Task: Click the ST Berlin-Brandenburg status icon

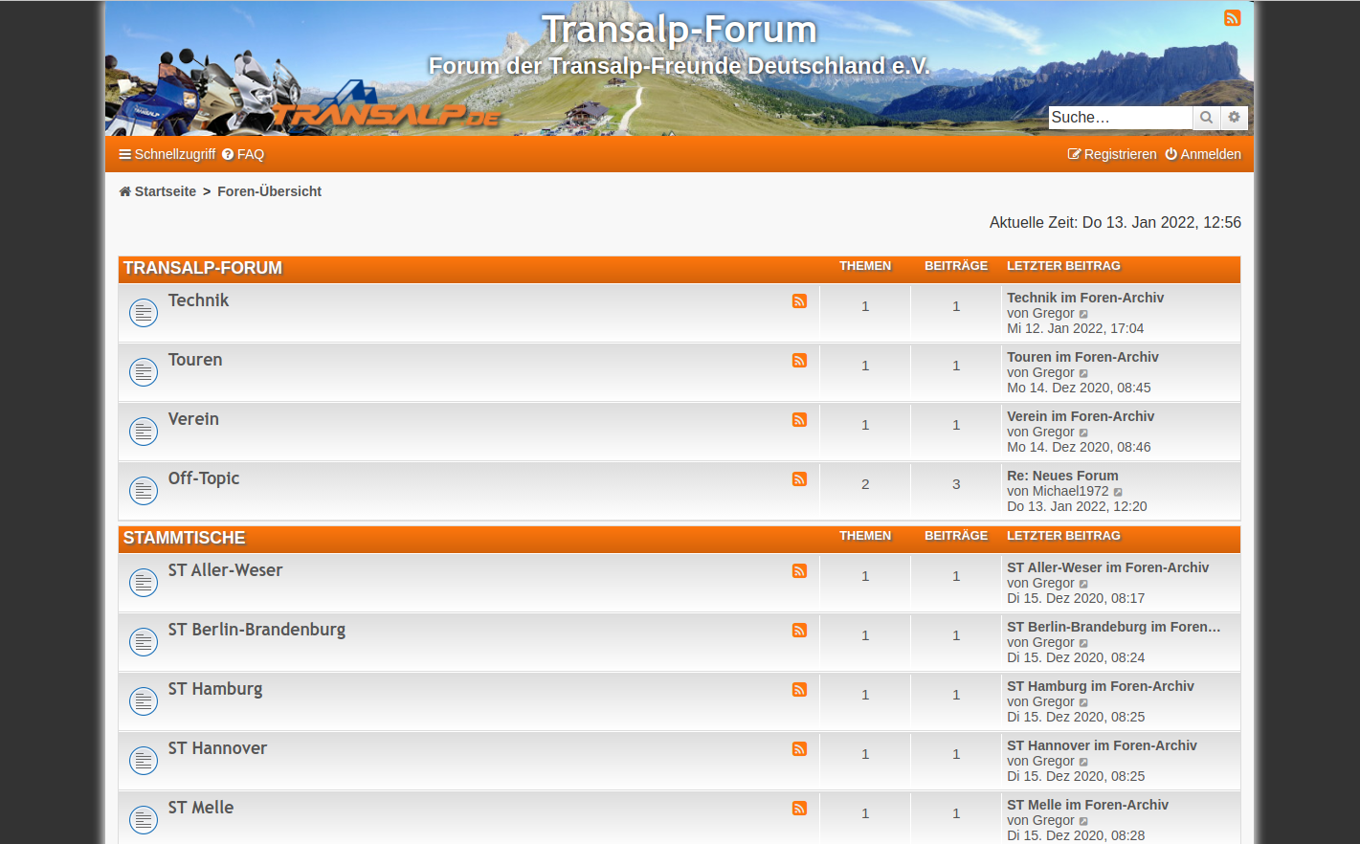Action: coord(144,642)
